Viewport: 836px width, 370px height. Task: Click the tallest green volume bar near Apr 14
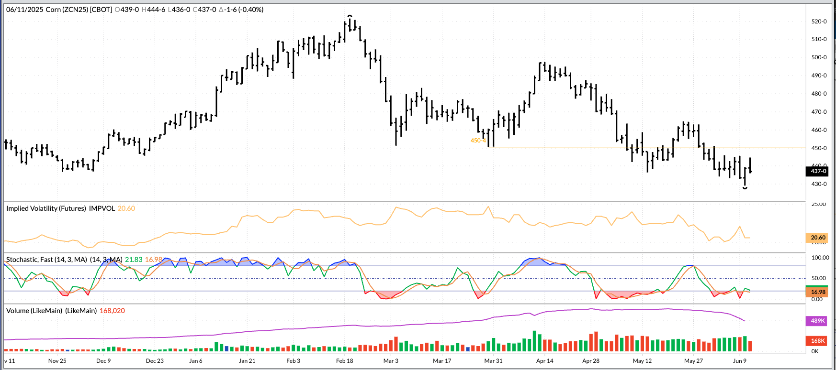click(x=534, y=341)
